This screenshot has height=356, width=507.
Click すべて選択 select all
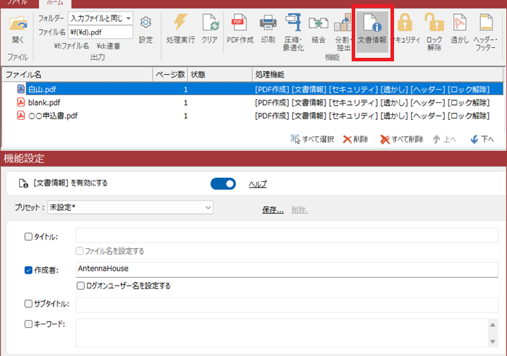pos(312,139)
